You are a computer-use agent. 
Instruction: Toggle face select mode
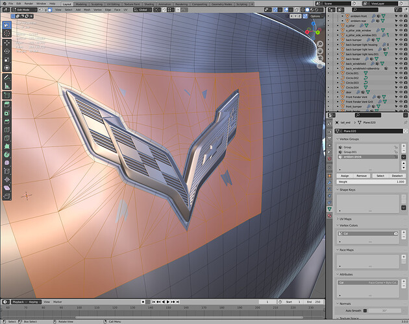click(x=50, y=10)
